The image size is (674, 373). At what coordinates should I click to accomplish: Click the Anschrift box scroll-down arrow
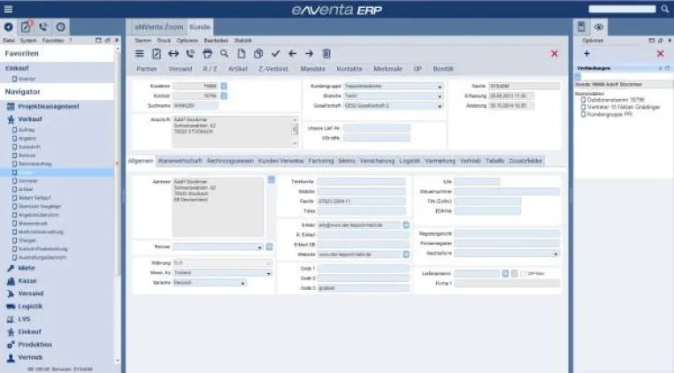point(295,143)
